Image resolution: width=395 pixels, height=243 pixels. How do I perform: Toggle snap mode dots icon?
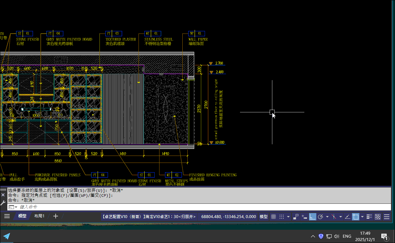(281, 217)
